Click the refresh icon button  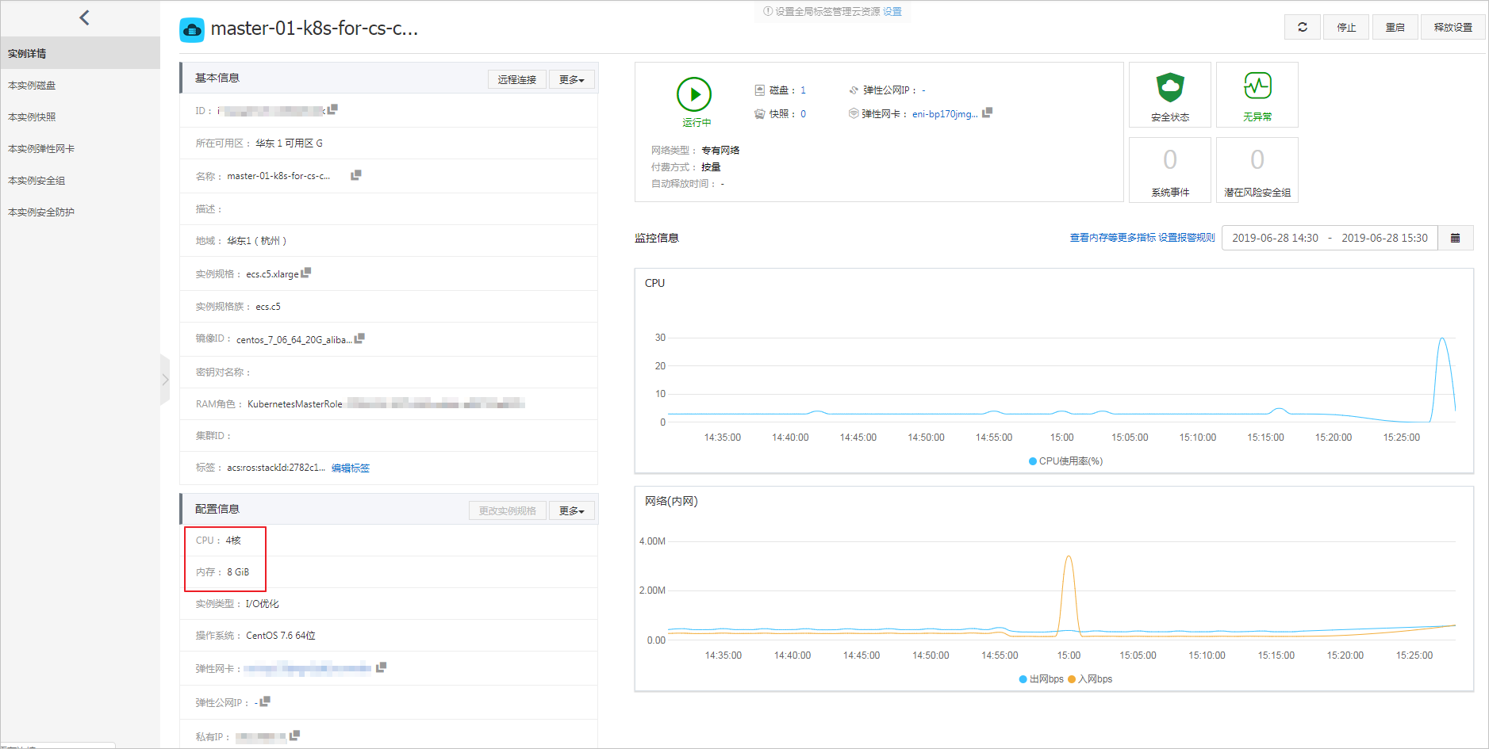tap(1303, 27)
